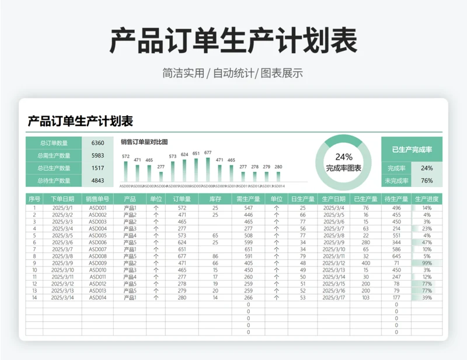467x360 pixels.
Task: Click the 下单日期 column header
Action: (x=62, y=199)
